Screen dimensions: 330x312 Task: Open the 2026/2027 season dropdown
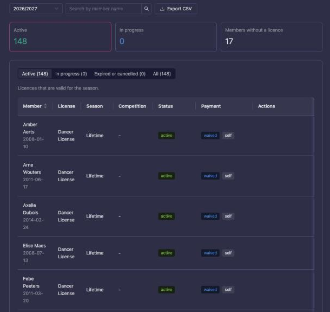click(36, 9)
